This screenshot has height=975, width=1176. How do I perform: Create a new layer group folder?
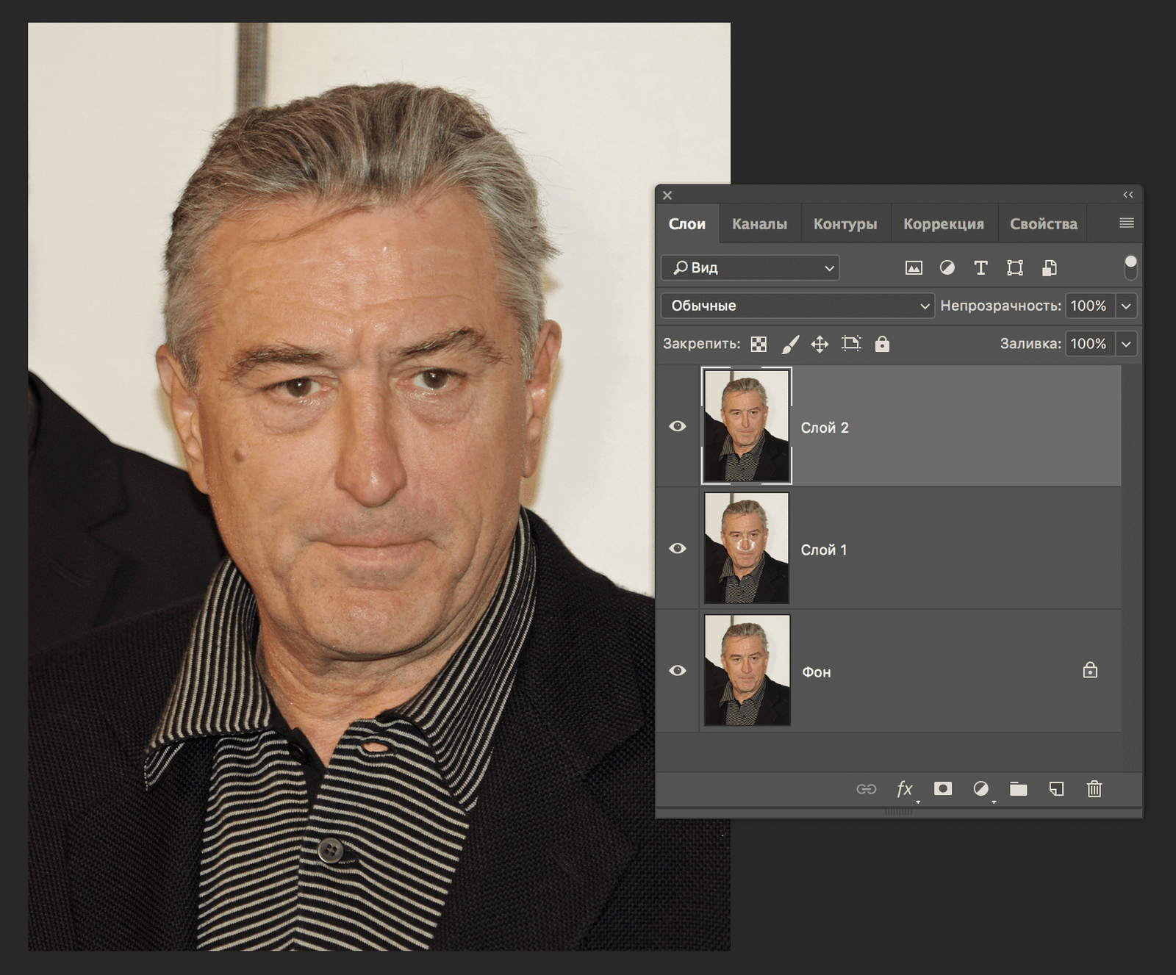pyautogui.click(x=1018, y=789)
